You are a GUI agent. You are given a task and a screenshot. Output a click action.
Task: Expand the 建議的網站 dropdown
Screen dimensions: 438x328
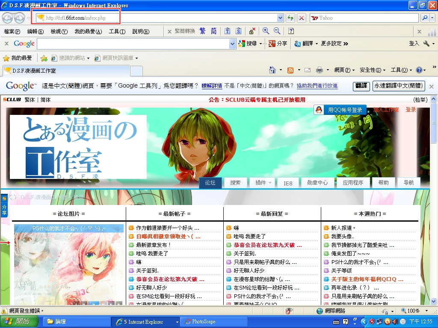88,58
